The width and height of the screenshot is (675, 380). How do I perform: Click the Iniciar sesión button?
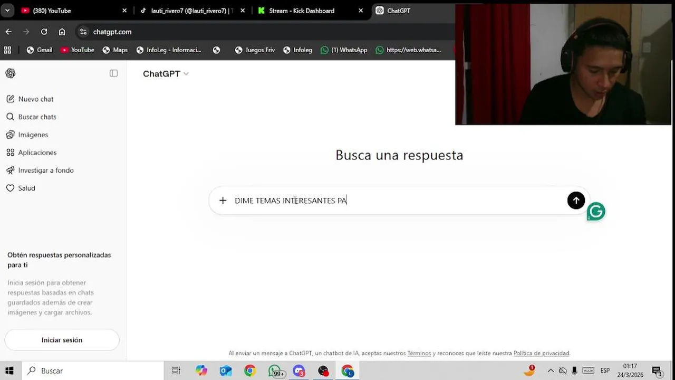tap(62, 340)
